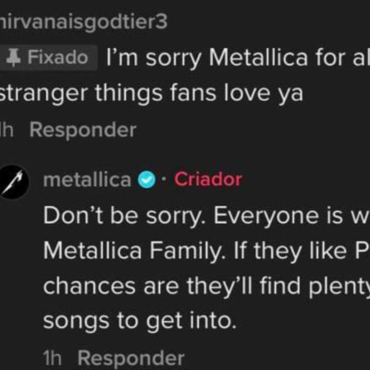Click the blue verified checkmark badge
This screenshot has width=370, height=370.
(147, 180)
